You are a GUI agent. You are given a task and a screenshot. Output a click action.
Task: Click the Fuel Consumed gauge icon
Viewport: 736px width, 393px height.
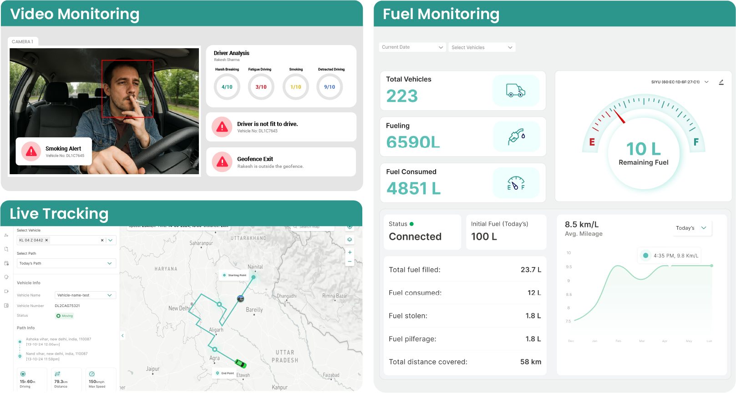[516, 183]
